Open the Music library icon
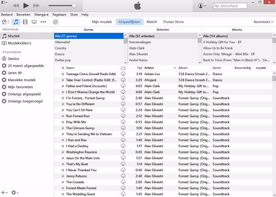This screenshot has width=276, height=197. (x=16, y=22)
